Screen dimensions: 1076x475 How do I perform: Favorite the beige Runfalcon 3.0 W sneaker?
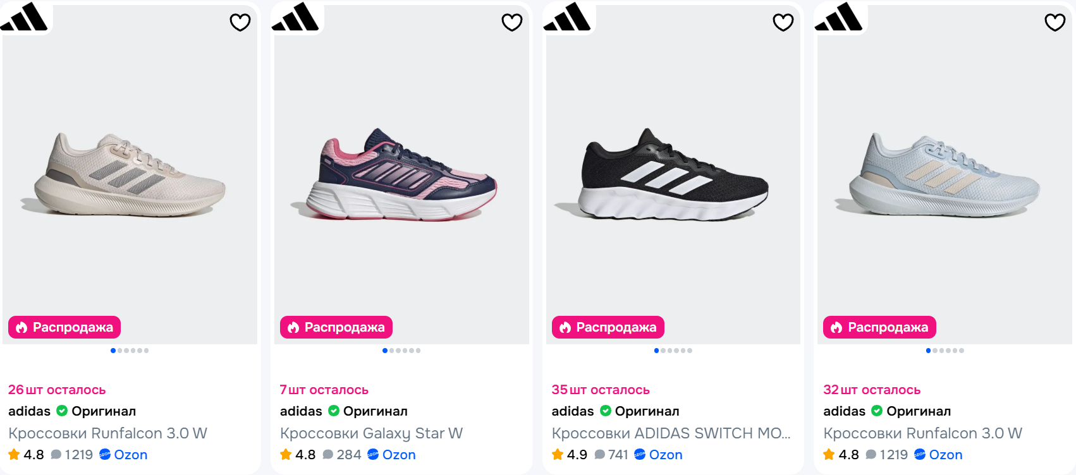[x=240, y=23]
